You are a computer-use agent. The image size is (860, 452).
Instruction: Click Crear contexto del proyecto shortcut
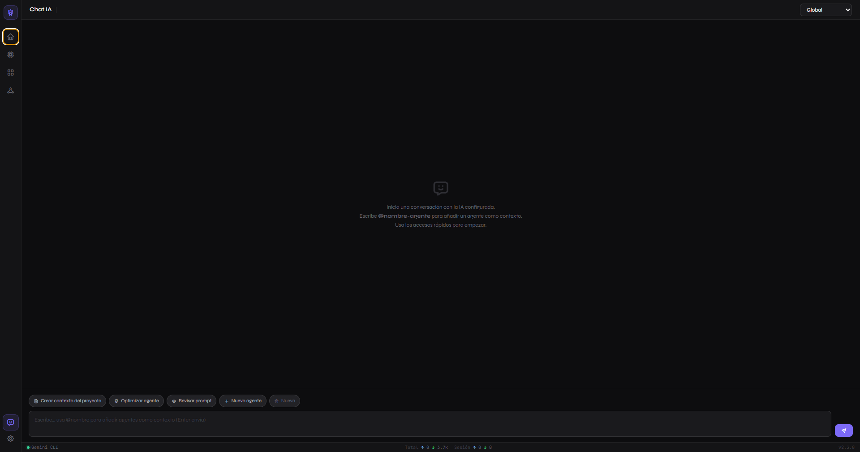(x=67, y=401)
